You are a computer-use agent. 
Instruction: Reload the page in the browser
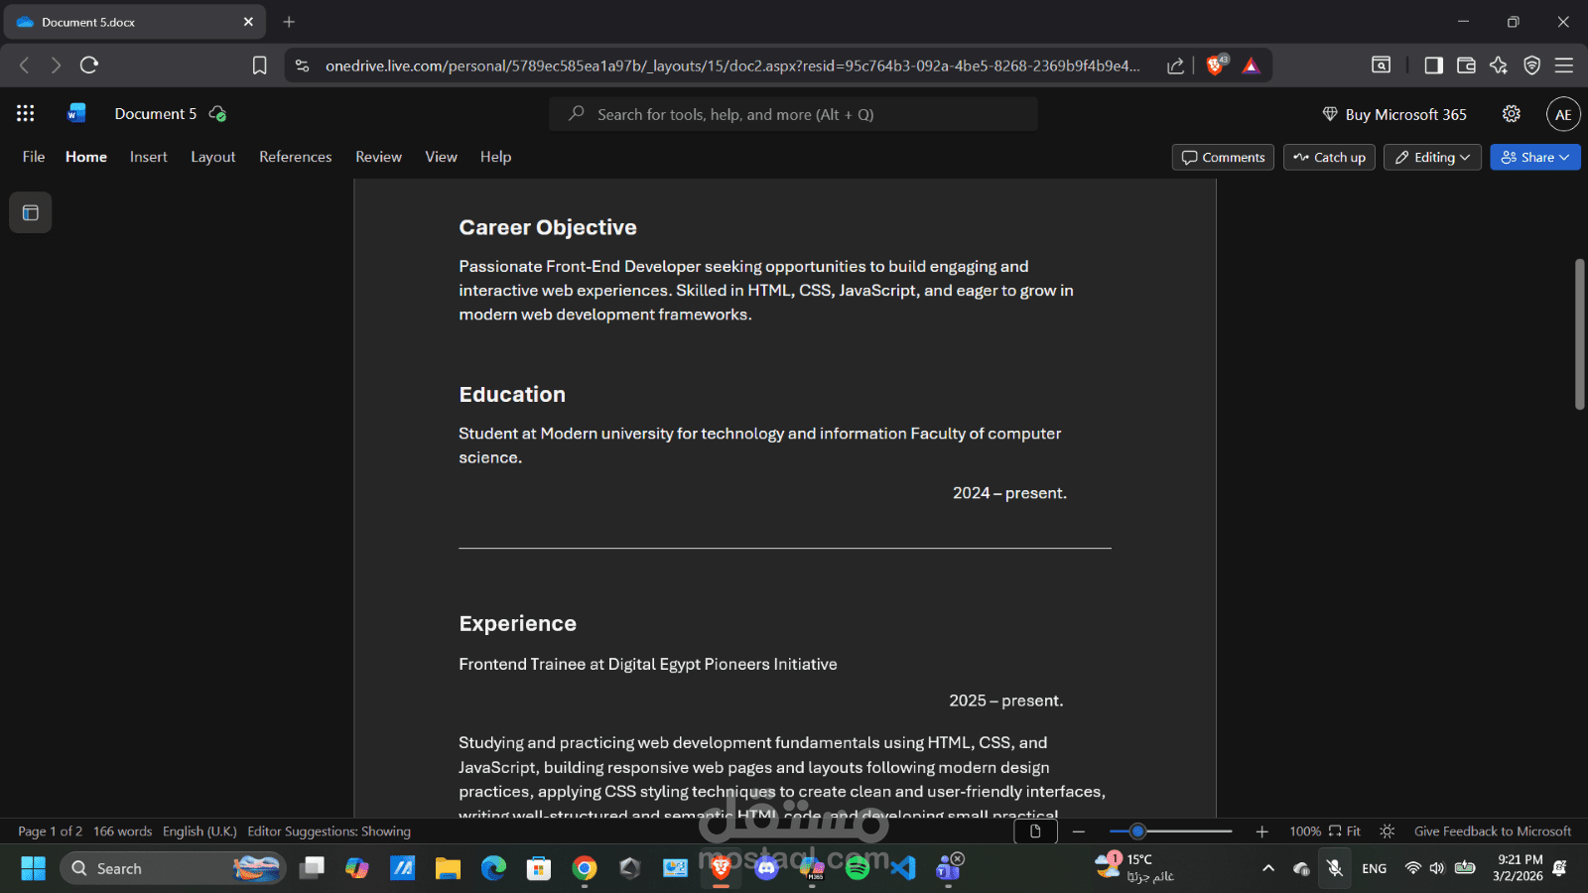point(89,65)
